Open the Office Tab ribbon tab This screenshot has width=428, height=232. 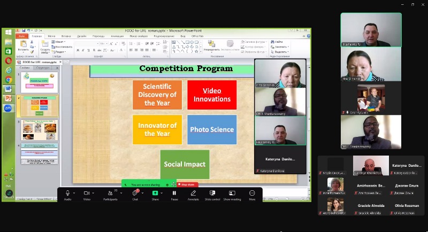[x=197, y=36]
